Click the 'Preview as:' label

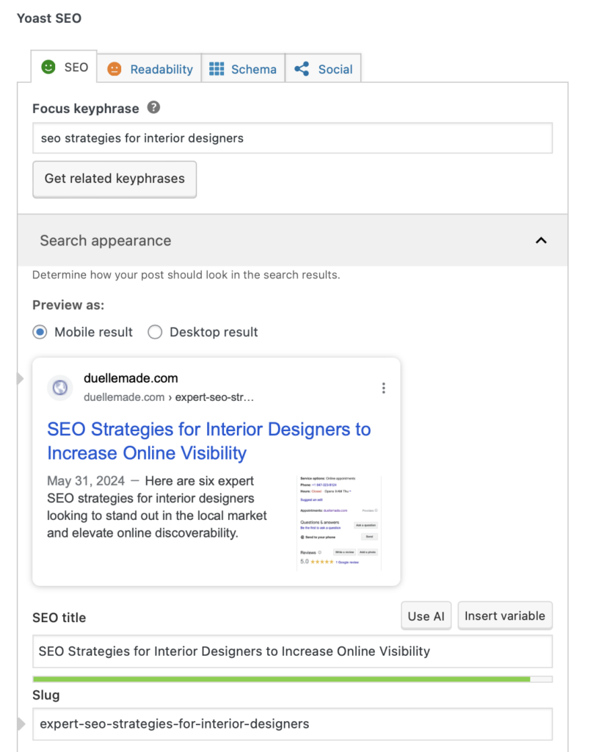(x=68, y=305)
